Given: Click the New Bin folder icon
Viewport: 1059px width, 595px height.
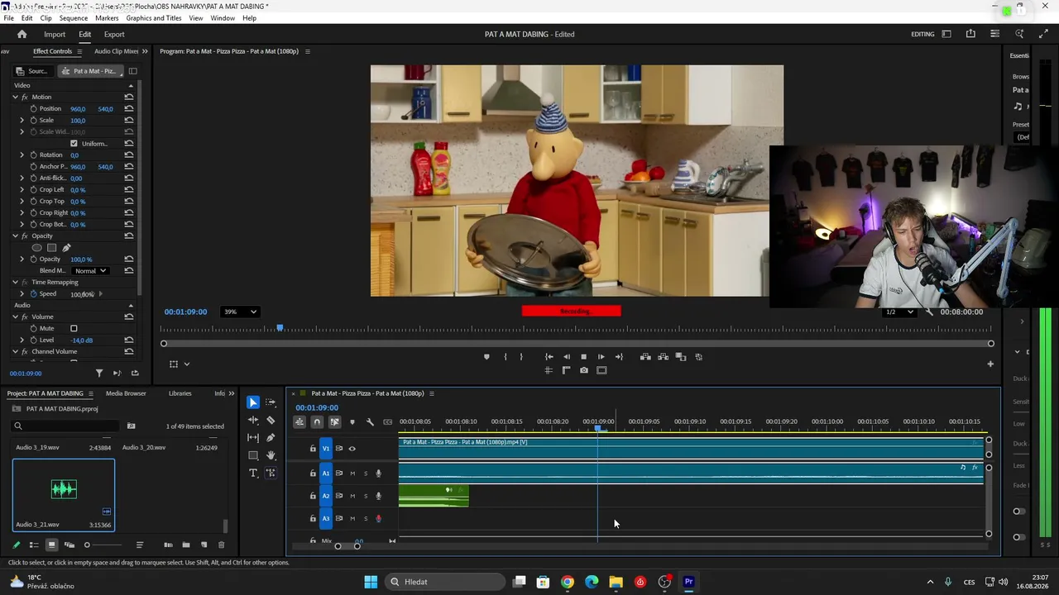Looking at the screenshot, I should (x=186, y=545).
